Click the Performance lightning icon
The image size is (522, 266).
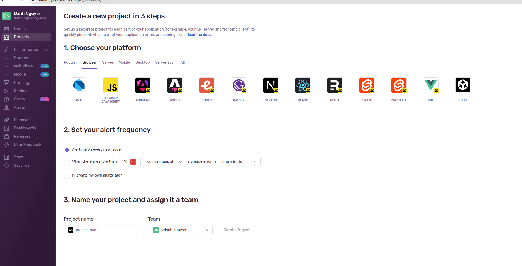[x=6, y=50]
